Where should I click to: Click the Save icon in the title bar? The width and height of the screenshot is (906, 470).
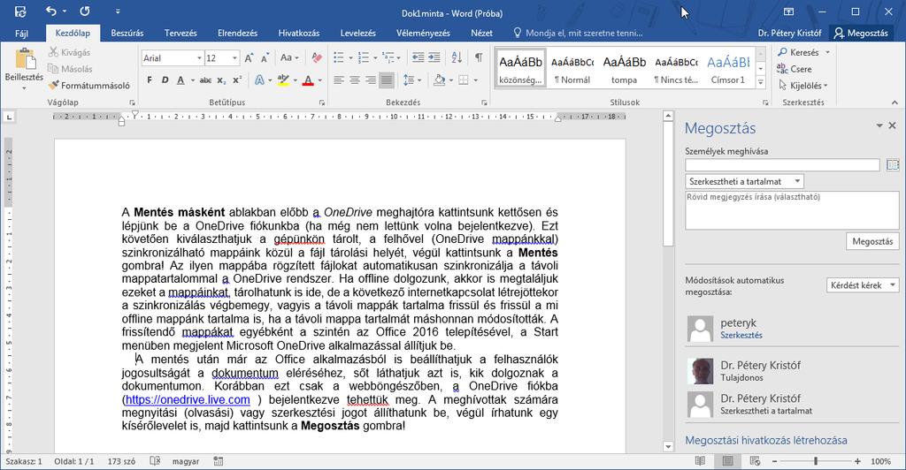pyautogui.click(x=20, y=11)
